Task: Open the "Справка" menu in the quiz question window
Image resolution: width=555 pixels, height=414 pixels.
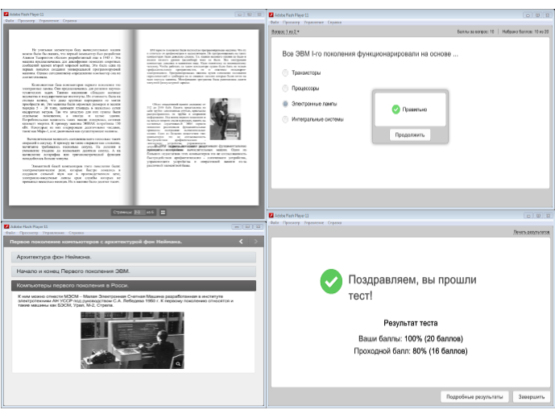Action: (335, 23)
